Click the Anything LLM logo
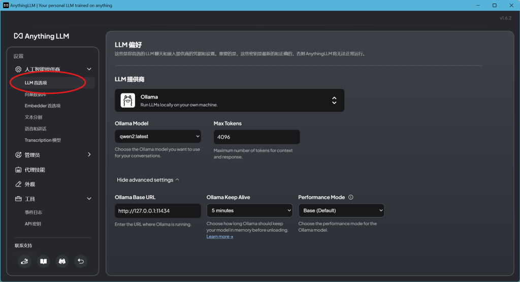 [42, 36]
